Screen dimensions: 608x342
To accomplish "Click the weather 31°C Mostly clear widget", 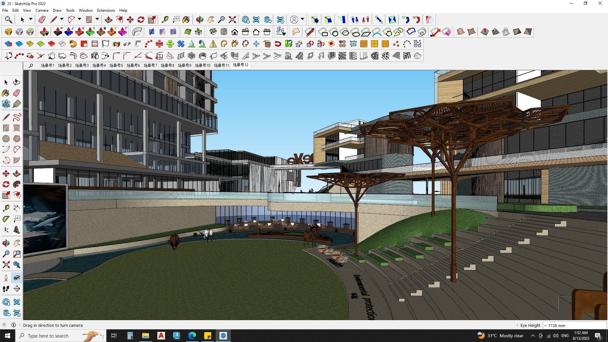I will click(x=500, y=336).
